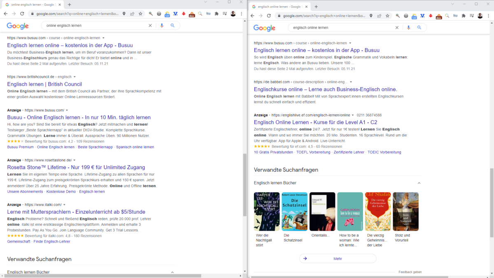Open the weather '122' extension in the right window
The height and width of the screenshot is (278, 494).
click(x=414, y=16)
